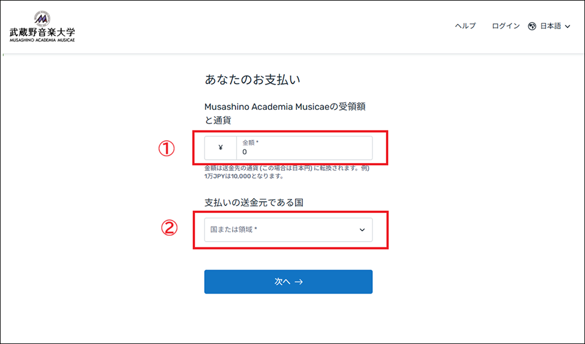Click the arrow icon in 次へ button
This screenshot has width=585, height=344.
pyautogui.click(x=298, y=282)
